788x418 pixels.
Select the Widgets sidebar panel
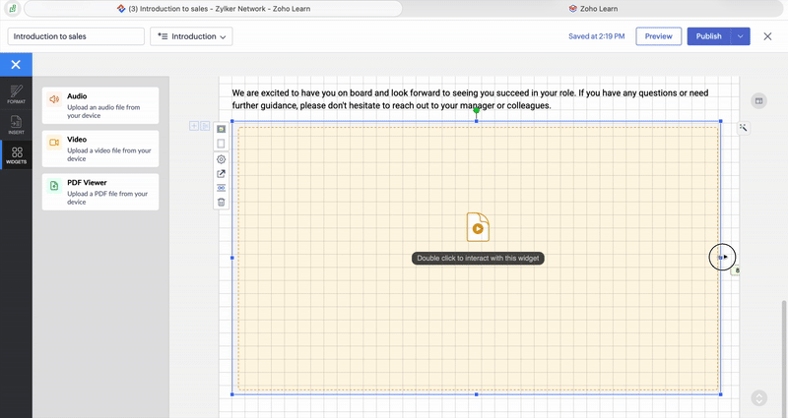(x=16, y=154)
